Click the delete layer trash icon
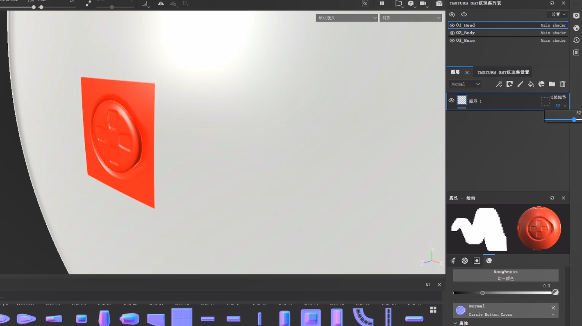 click(x=563, y=84)
